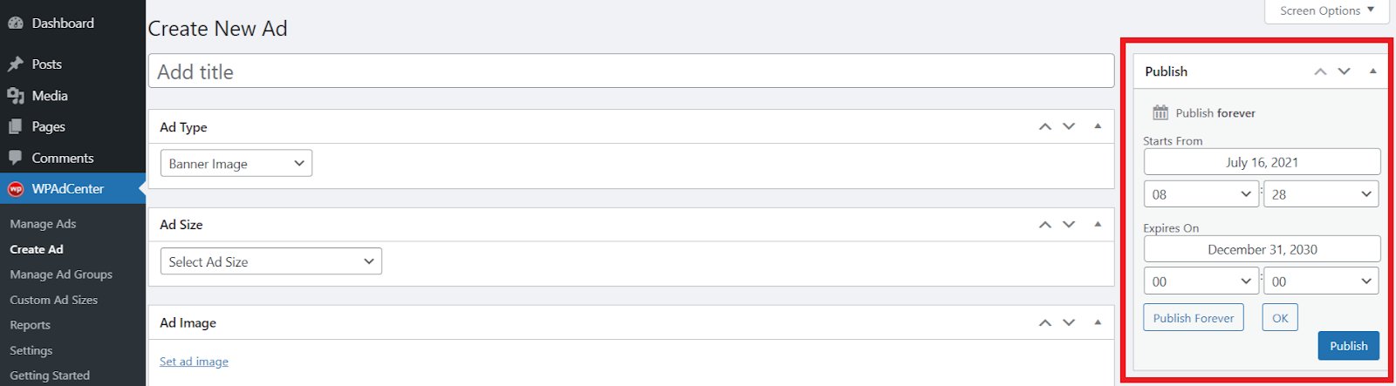Click the calendar icon beside Publish forever

click(x=1160, y=112)
